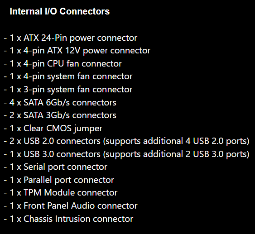Select the 4-pin CPU fan connector entry
The height and width of the screenshot is (234, 255).
(x=63, y=64)
